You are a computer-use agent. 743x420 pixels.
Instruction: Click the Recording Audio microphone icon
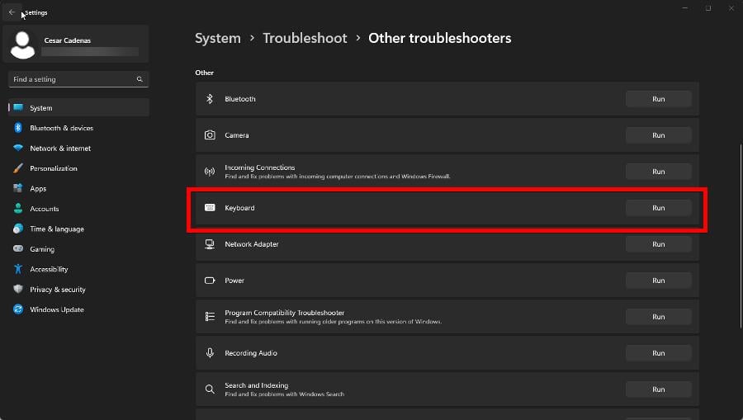(210, 353)
